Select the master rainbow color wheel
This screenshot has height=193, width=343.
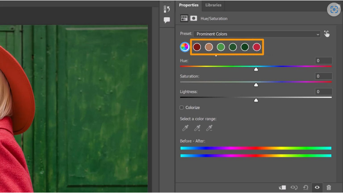[184, 47]
